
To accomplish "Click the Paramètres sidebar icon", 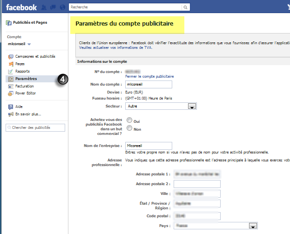I will coord(11,79).
